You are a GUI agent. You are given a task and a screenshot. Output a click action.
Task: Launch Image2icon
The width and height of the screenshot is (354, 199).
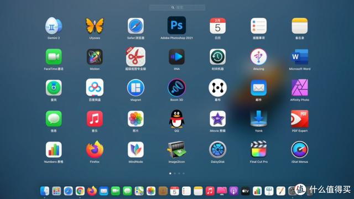point(176,149)
